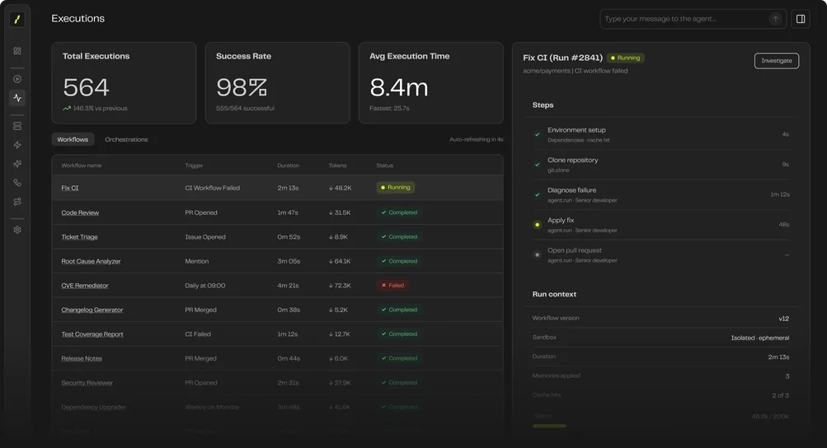Sort by the Trigger column header

[194, 166]
